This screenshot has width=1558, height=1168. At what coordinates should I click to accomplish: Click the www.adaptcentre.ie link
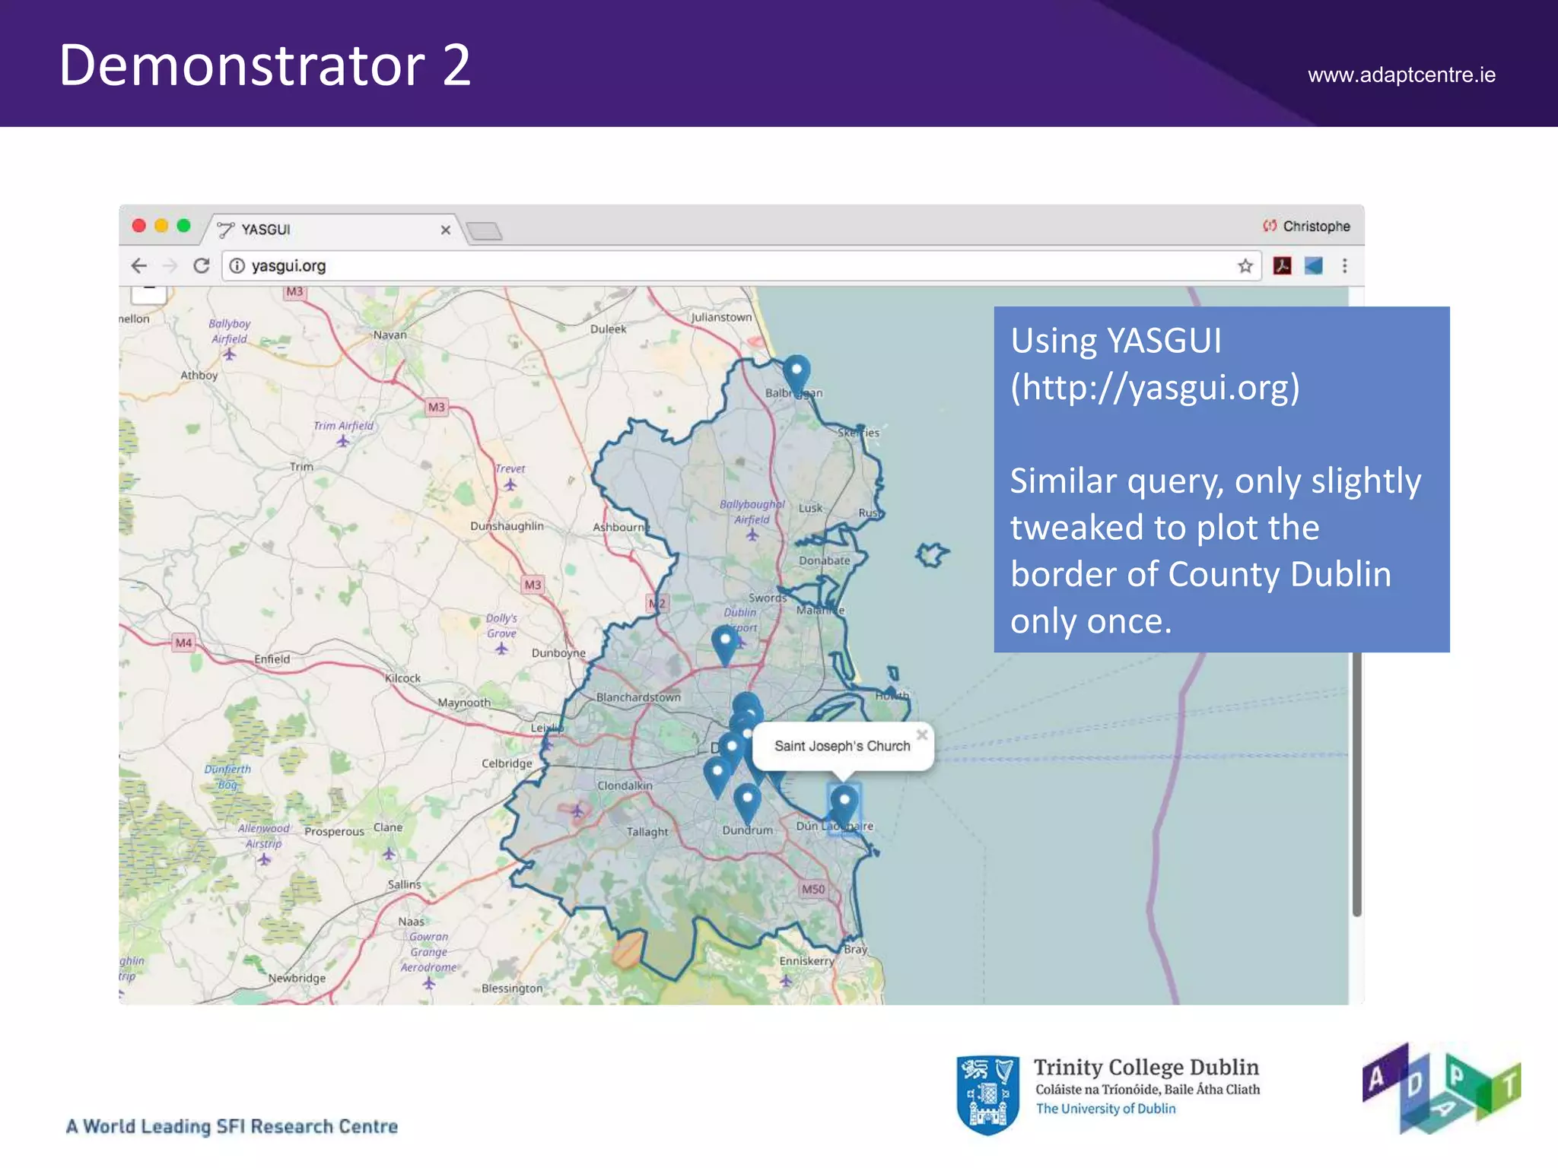[1401, 75]
